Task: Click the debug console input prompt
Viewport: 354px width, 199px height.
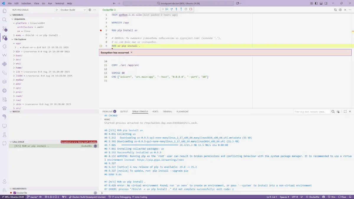Action: coord(226,193)
